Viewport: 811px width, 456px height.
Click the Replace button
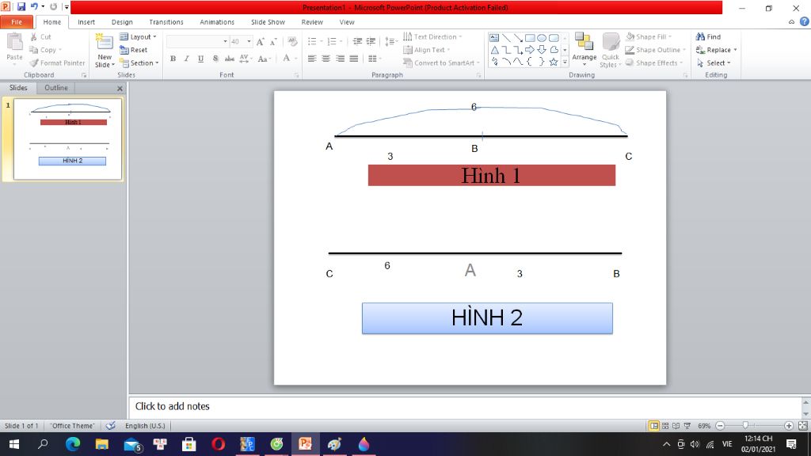tap(716, 50)
